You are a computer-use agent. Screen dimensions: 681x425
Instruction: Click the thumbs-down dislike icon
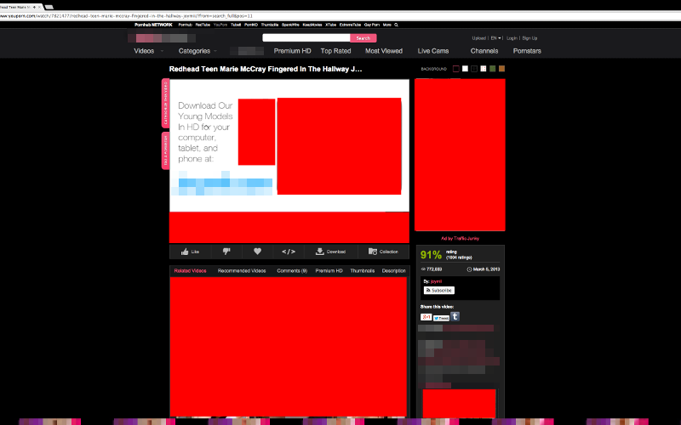[226, 251]
